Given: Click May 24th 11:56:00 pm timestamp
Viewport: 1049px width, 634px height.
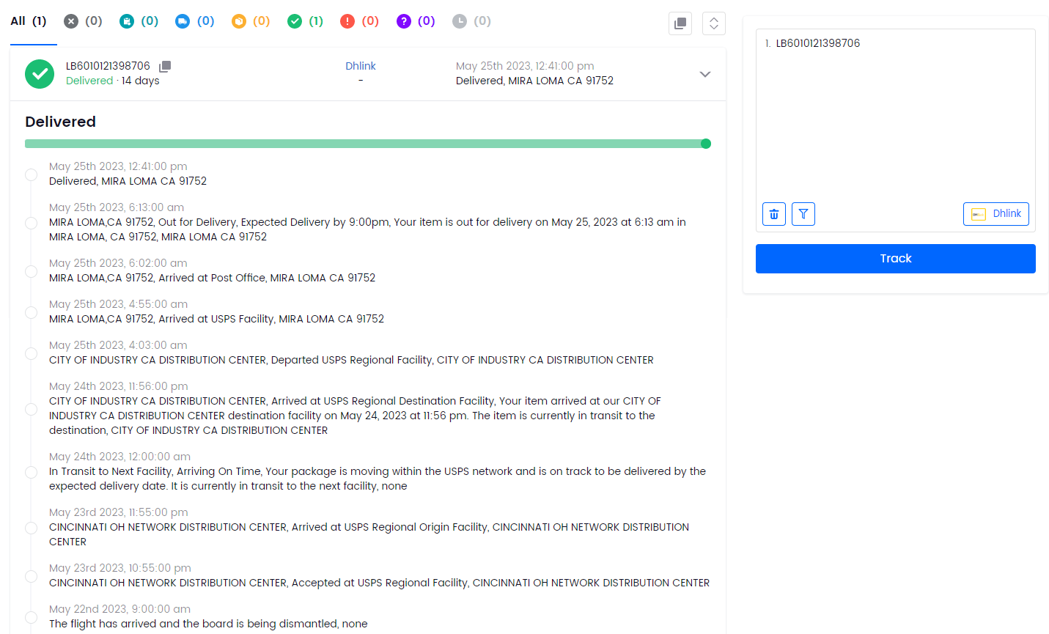Looking at the screenshot, I should pos(119,386).
